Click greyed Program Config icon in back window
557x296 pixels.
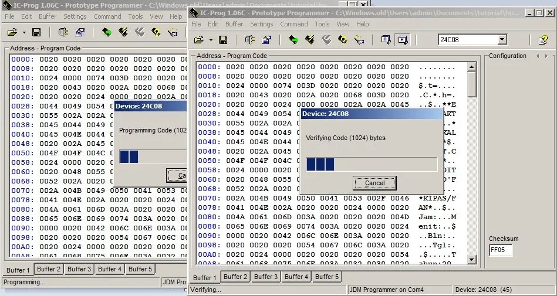[140, 33]
